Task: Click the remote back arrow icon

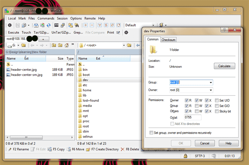Action: 138,45
